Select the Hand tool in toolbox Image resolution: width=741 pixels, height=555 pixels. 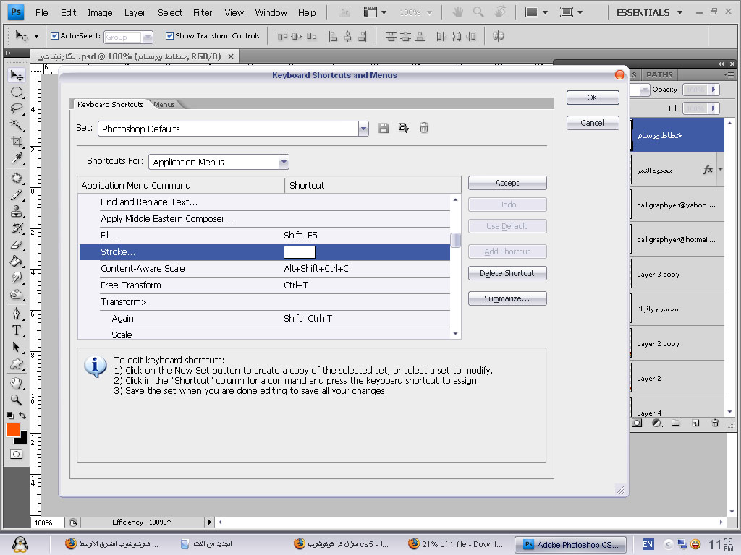[x=17, y=383]
